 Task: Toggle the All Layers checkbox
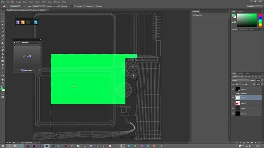[94, 6]
